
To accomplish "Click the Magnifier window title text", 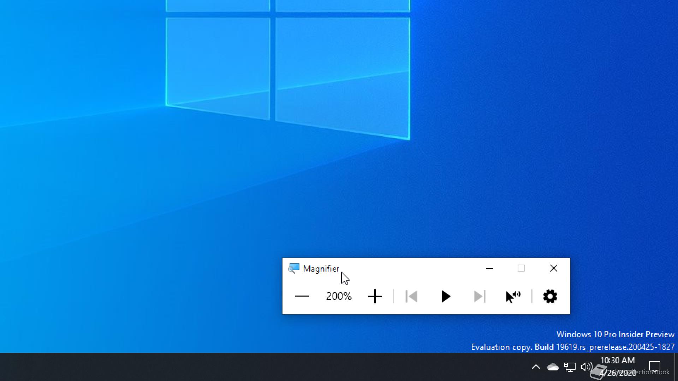I will (x=321, y=269).
